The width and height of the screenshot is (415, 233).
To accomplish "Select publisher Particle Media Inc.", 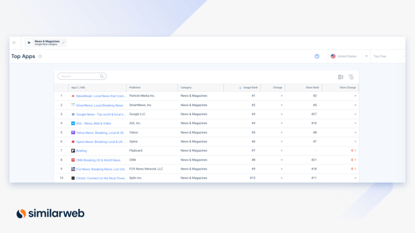I will (x=142, y=96).
